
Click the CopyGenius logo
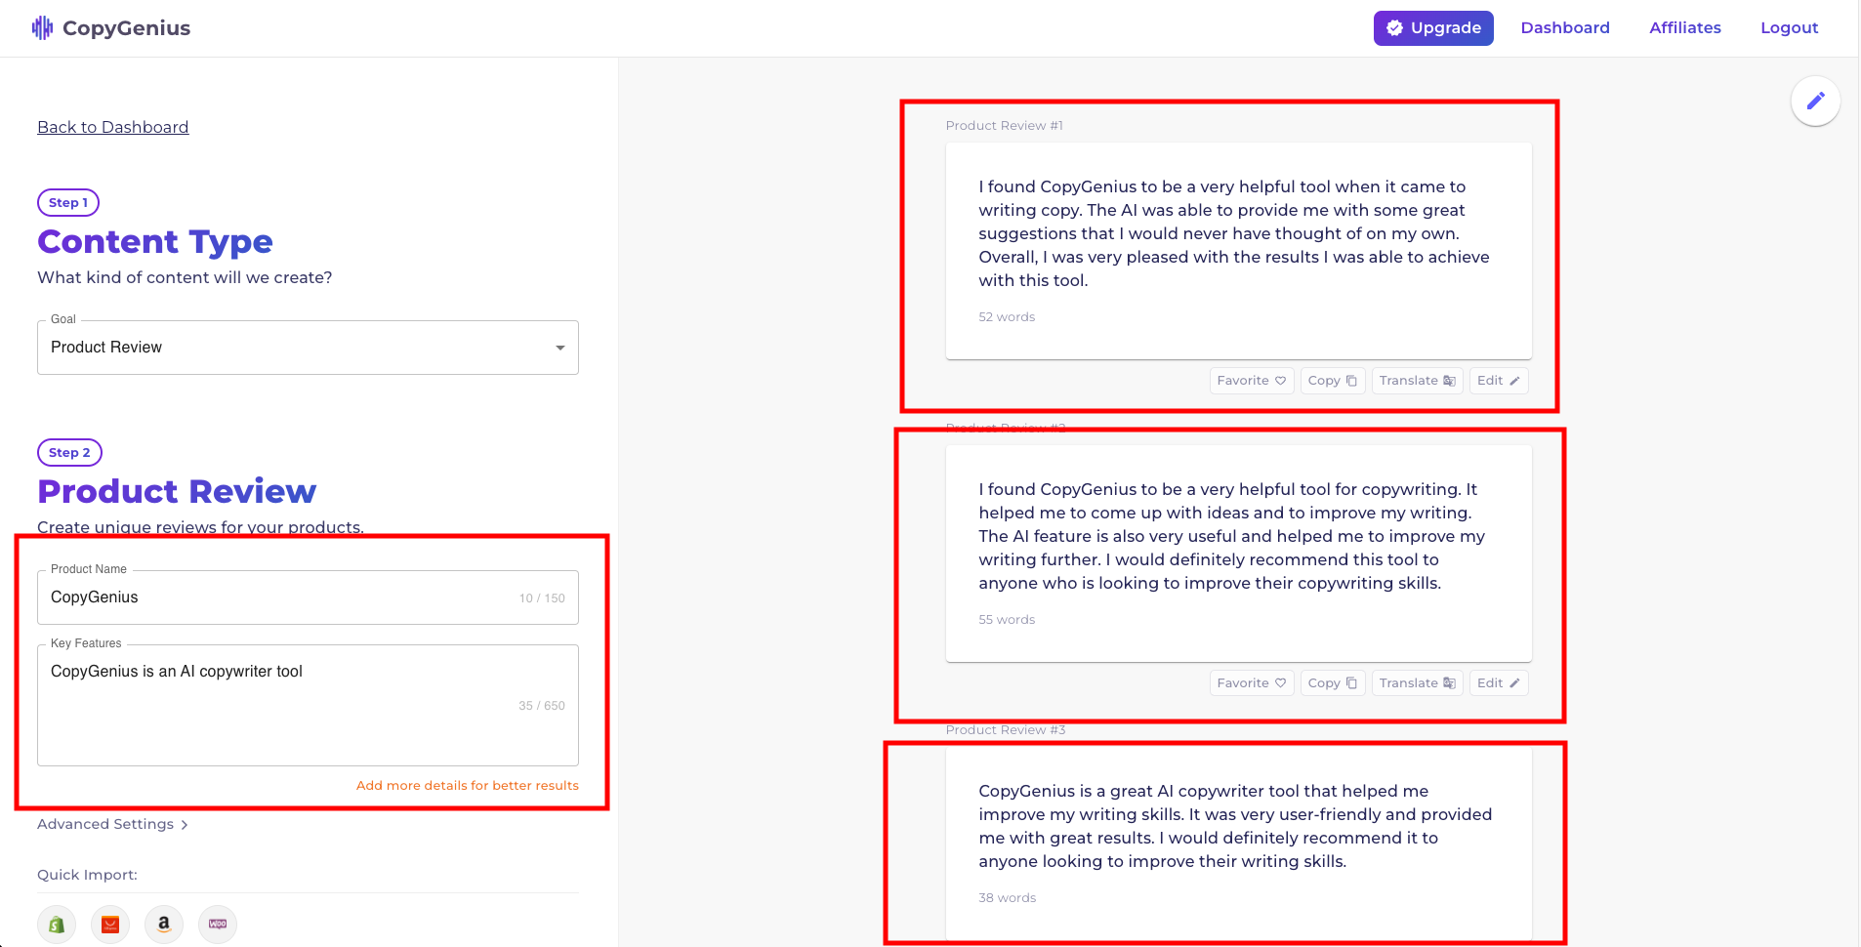pyautogui.click(x=110, y=27)
